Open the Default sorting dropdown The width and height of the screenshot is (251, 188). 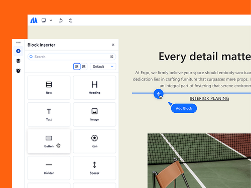pos(103,67)
